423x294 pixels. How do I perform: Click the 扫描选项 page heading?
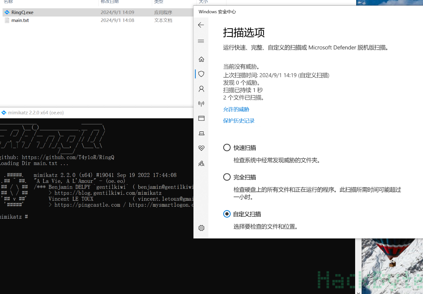(x=244, y=33)
